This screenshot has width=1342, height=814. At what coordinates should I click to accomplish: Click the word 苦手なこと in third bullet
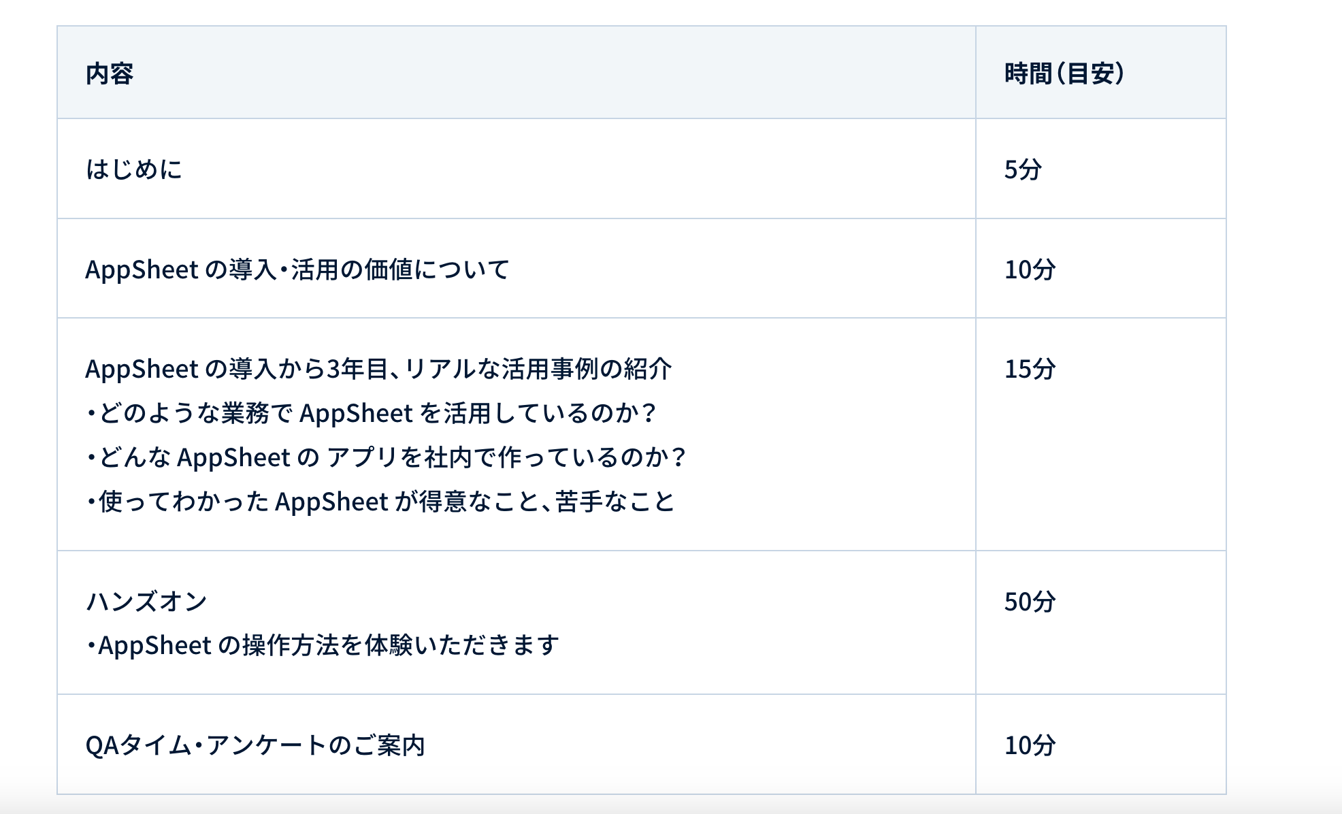click(x=615, y=502)
